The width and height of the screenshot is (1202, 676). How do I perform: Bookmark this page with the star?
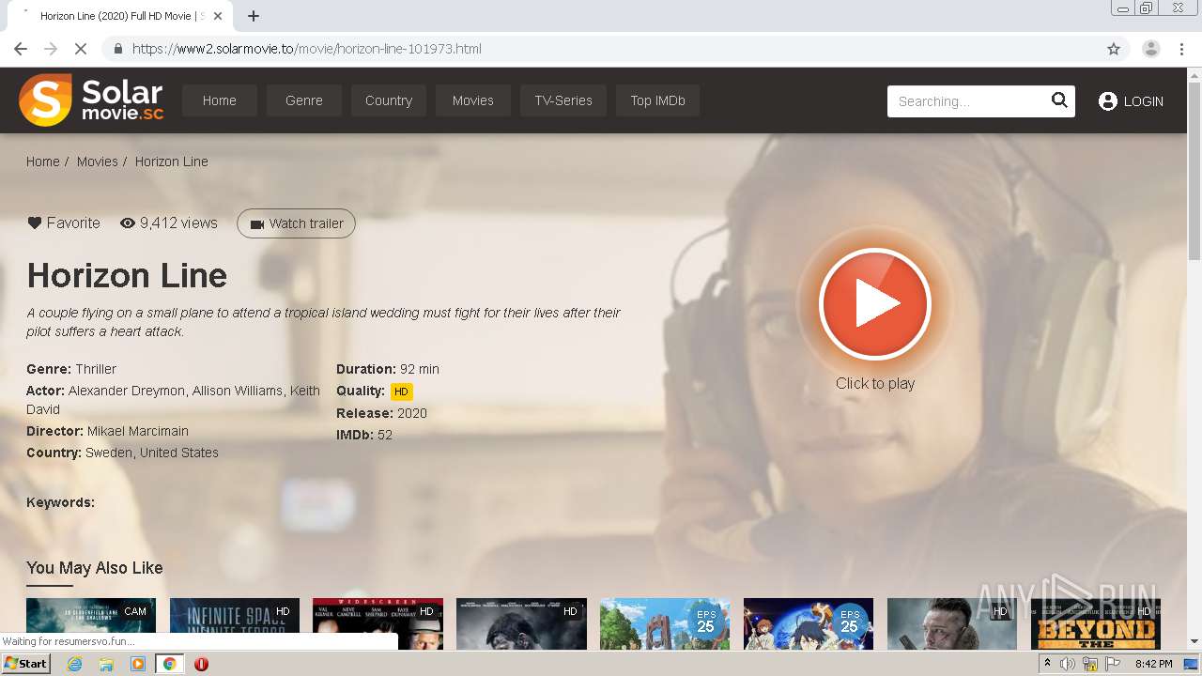click(x=1114, y=49)
